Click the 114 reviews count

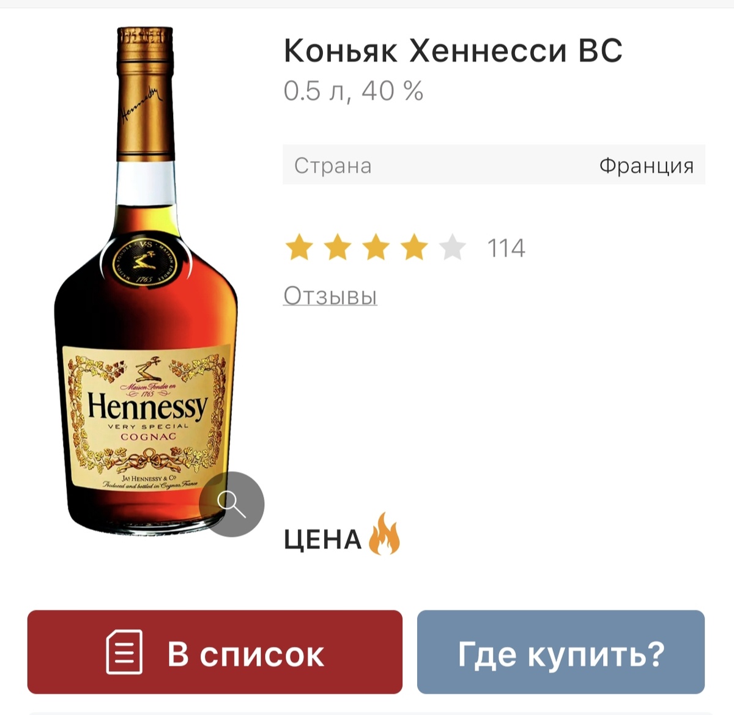tap(506, 248)
